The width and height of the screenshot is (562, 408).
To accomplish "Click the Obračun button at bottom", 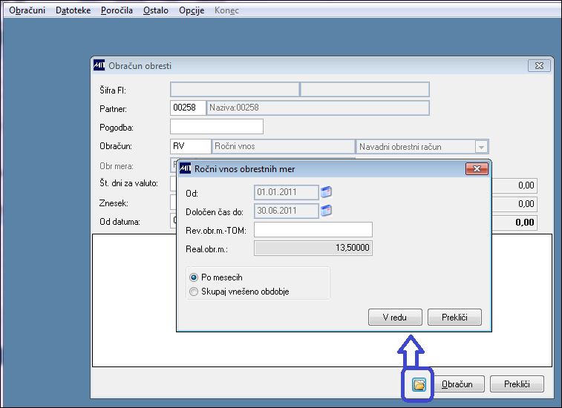I will (x=457, y=384).
